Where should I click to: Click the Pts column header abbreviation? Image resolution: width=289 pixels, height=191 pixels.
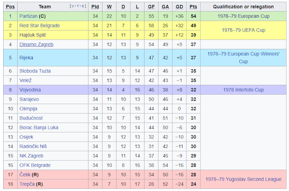click(193, 7)
